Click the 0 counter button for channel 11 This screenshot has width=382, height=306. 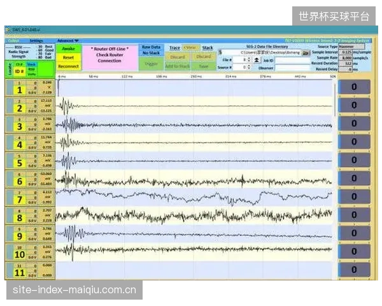(355, 270)
